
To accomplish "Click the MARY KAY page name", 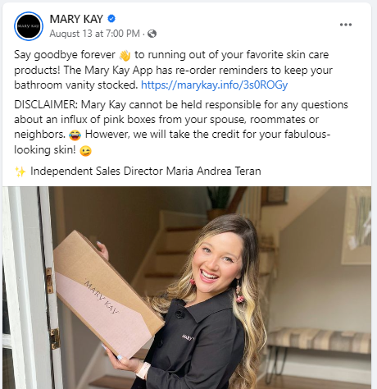I will [x=76, y=19].
